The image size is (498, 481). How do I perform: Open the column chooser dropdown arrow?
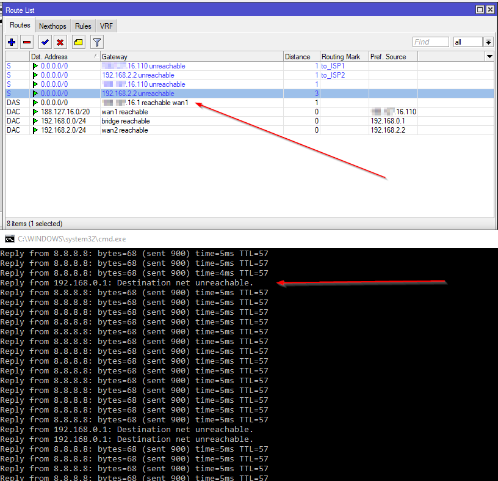coord(489,57)
